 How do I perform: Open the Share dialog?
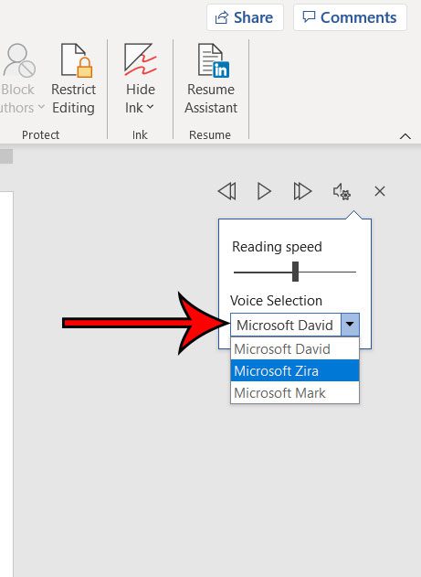coord(245,17)
